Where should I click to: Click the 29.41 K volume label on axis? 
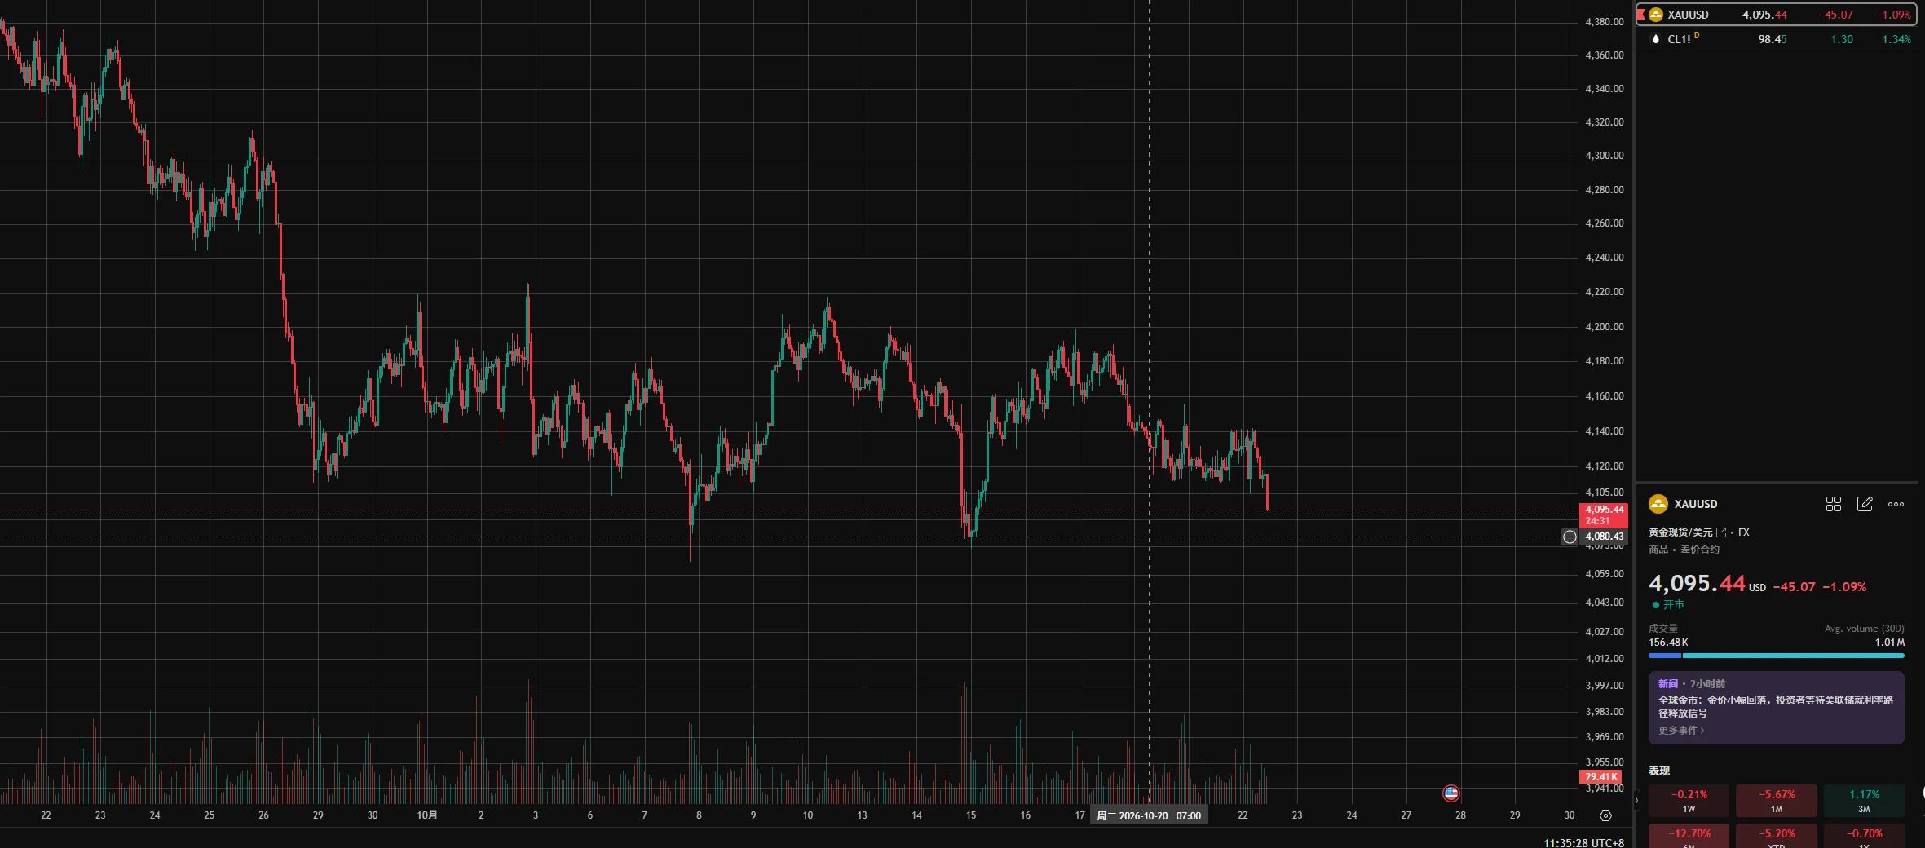click(x=1600, y=777)
